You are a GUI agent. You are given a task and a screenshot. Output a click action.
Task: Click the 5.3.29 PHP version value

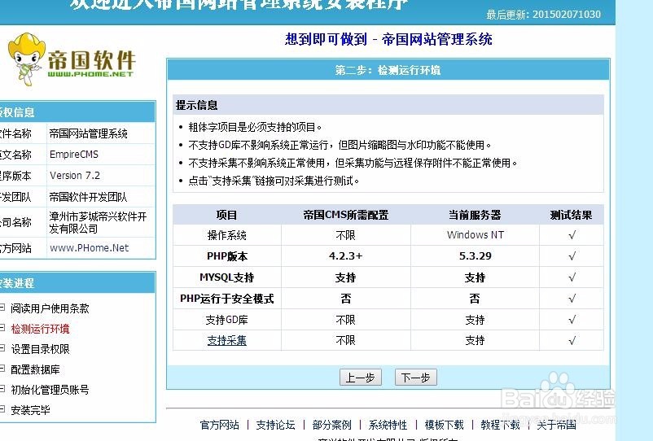(x=476, y=255)
